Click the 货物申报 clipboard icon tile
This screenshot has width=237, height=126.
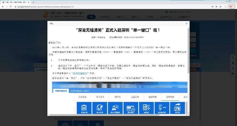[x=84, y=108]
